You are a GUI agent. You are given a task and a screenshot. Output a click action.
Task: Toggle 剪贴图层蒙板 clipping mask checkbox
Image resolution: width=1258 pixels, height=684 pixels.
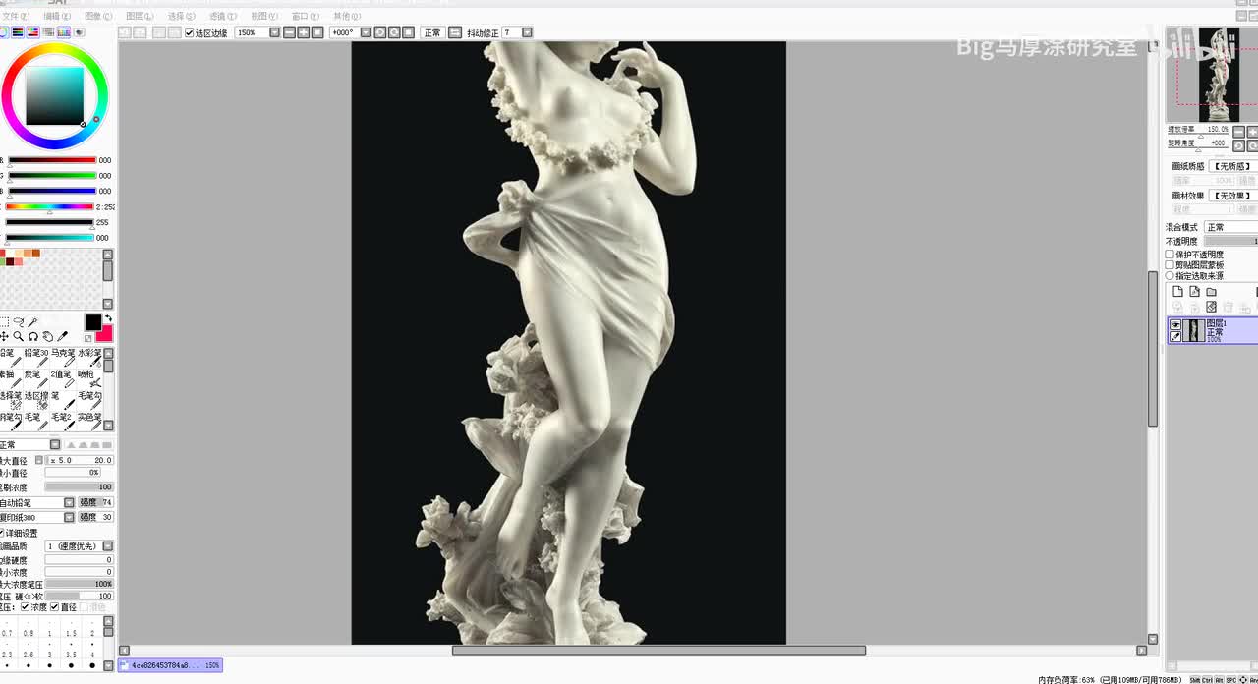[x=1170, y=265]
